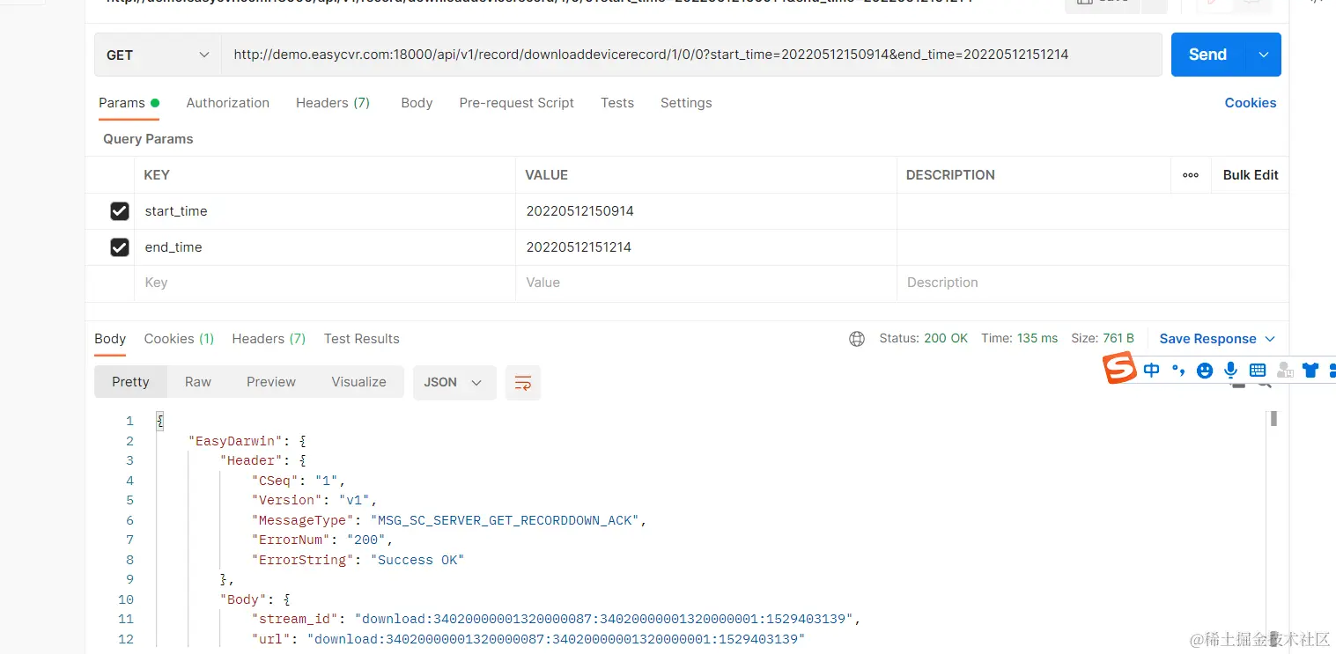
Task: Open the Tests tab
Action: click(x=617, y=103)
